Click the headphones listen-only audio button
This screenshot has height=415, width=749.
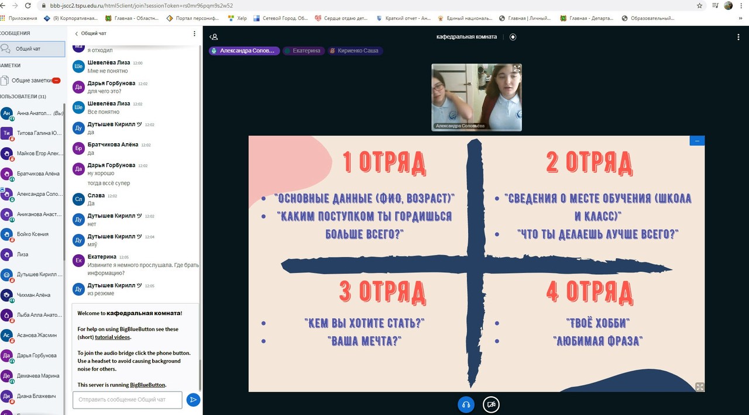coord(466,404)
